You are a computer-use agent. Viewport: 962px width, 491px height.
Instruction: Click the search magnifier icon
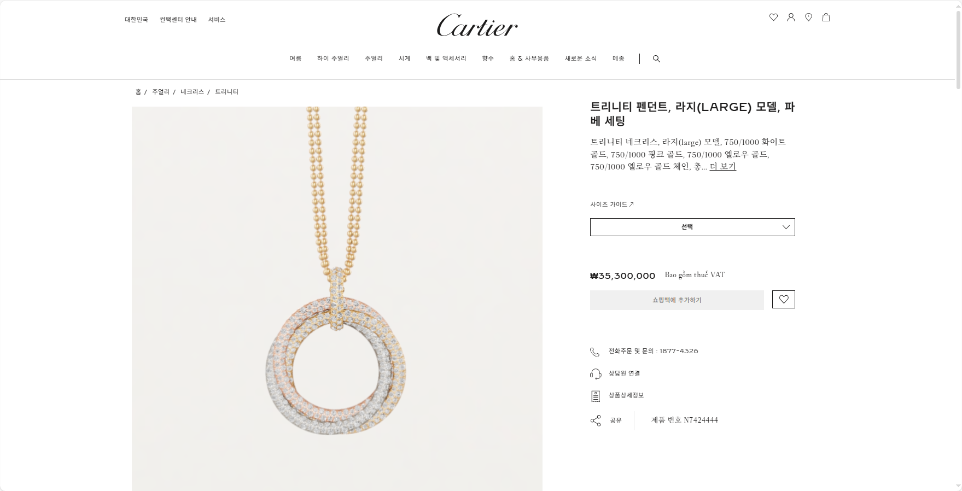656,59
